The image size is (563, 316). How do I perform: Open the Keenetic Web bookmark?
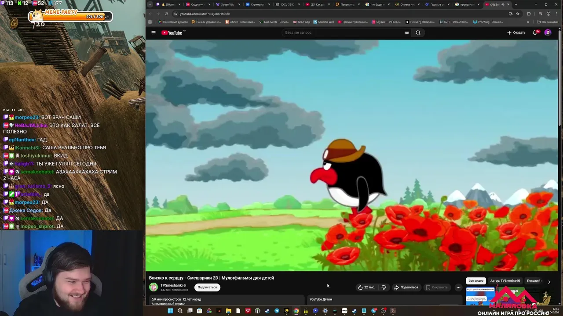(323, 22)
